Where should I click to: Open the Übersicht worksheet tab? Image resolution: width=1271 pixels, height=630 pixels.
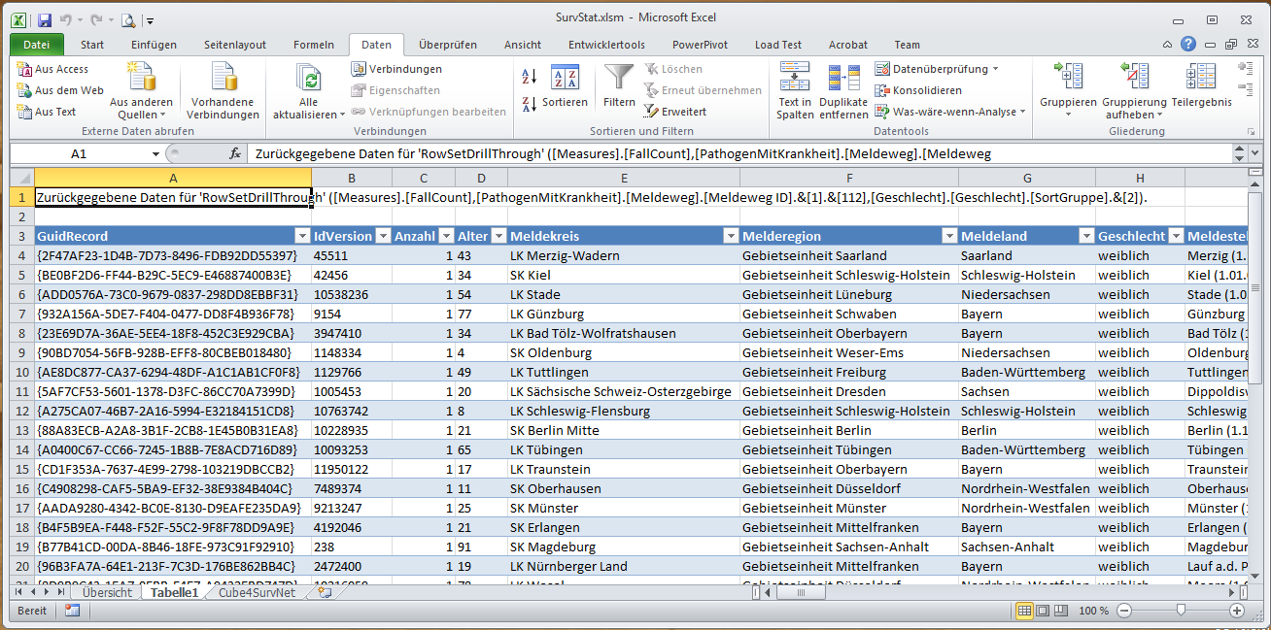pyautogui.click(x=107, y=592)
